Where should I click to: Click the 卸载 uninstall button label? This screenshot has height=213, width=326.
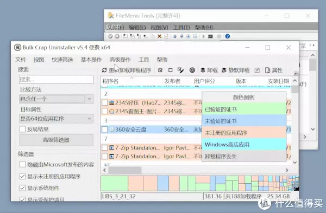pos(212,70)
